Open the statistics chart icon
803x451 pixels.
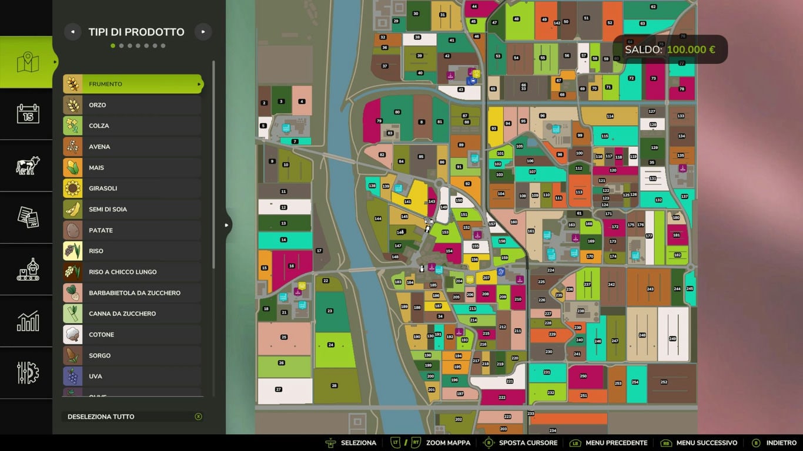pos(27,321)
